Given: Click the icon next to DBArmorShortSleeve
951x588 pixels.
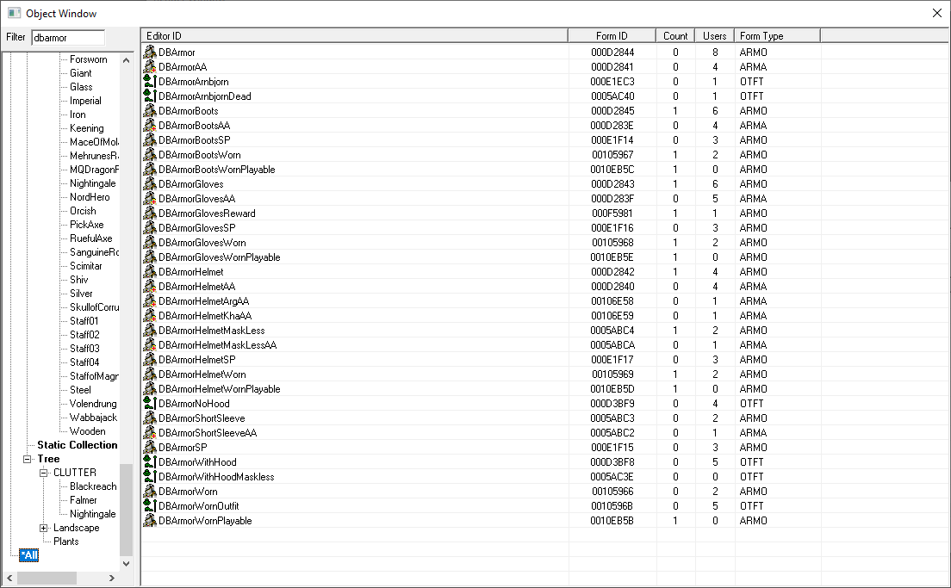Looking at the screenshot, I should pos(150,418).
